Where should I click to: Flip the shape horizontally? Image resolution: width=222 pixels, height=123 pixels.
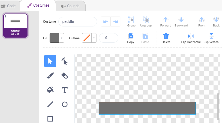pos(191,38)
